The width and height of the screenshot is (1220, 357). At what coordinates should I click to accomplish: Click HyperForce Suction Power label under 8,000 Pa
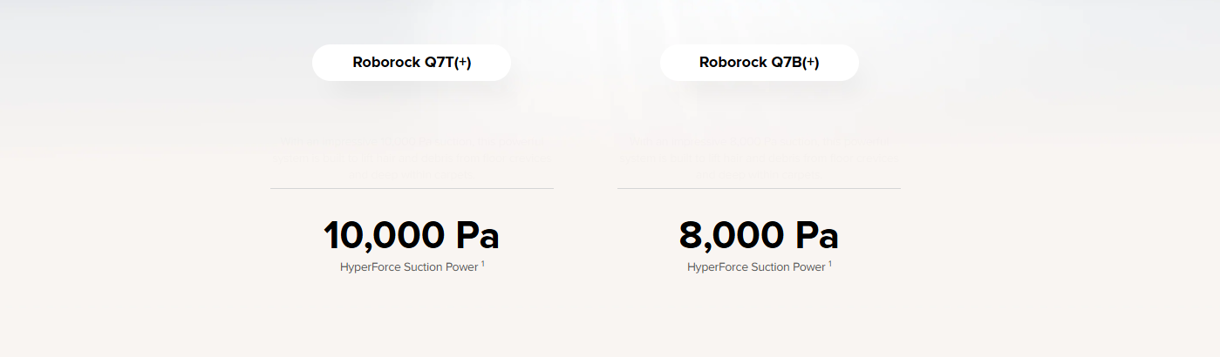click(756, 267)
